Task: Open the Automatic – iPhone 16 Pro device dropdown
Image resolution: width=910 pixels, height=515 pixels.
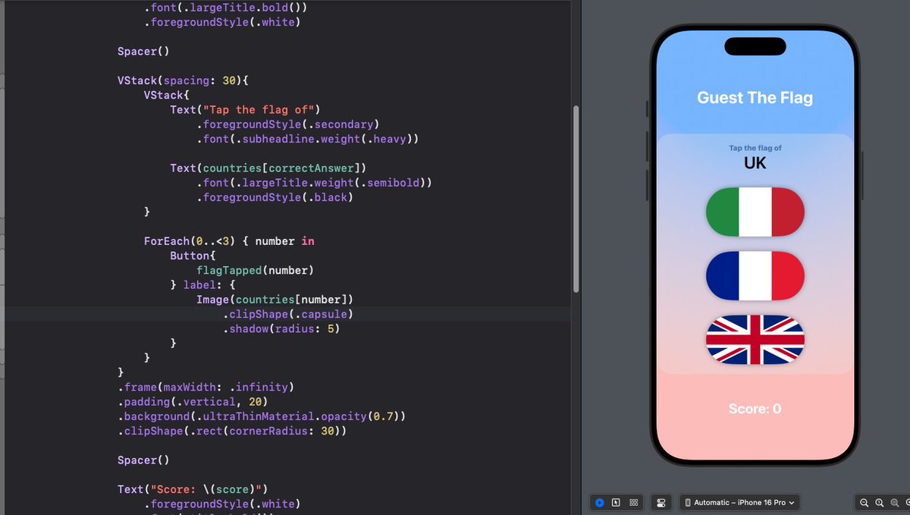Action: (x=739, y=503)
